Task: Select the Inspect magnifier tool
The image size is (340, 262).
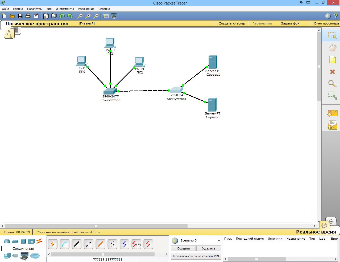Action: (332, 84)
